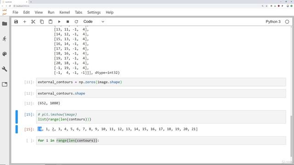Focus the empty cell with for loop
This screenshot has width=294, height=165.
tap(161, 141)
